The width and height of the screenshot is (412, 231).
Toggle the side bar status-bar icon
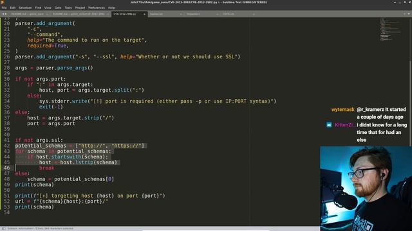coord(4,228)
